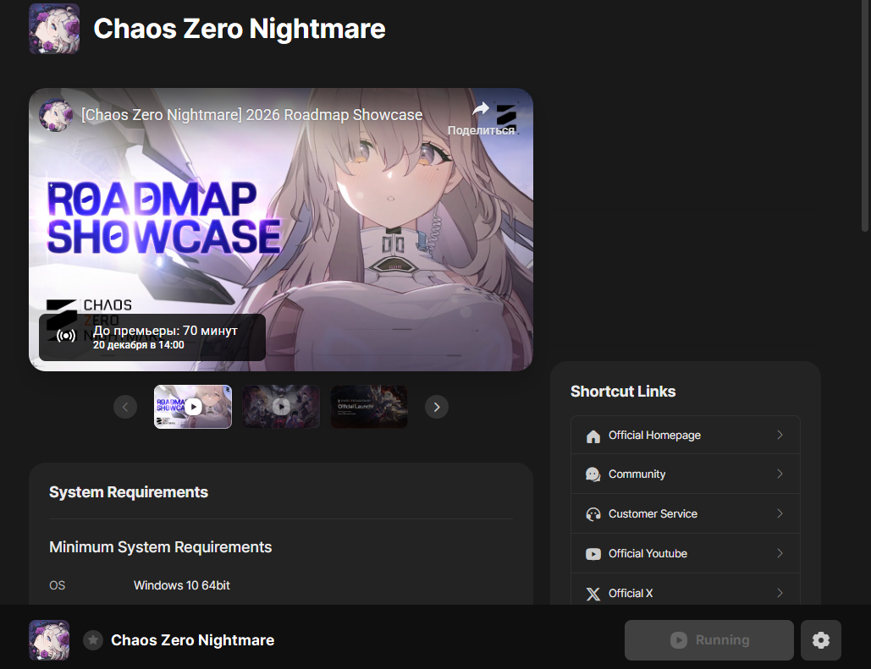Click the Minimum System Requirements heading

coord(161,547)
